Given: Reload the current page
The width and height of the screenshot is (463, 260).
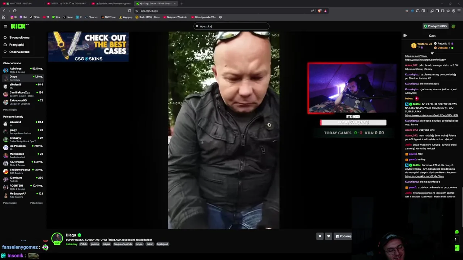Looking at the screenshot, I should point(14,11).
